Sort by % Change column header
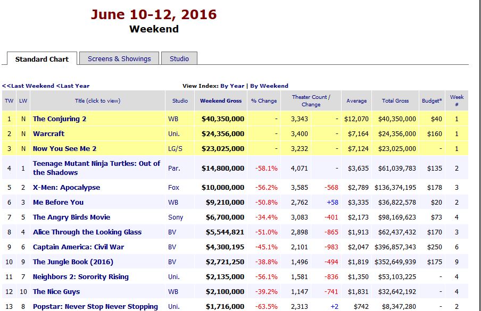Viewport: 481px width, 311px height. pos(264,101)
